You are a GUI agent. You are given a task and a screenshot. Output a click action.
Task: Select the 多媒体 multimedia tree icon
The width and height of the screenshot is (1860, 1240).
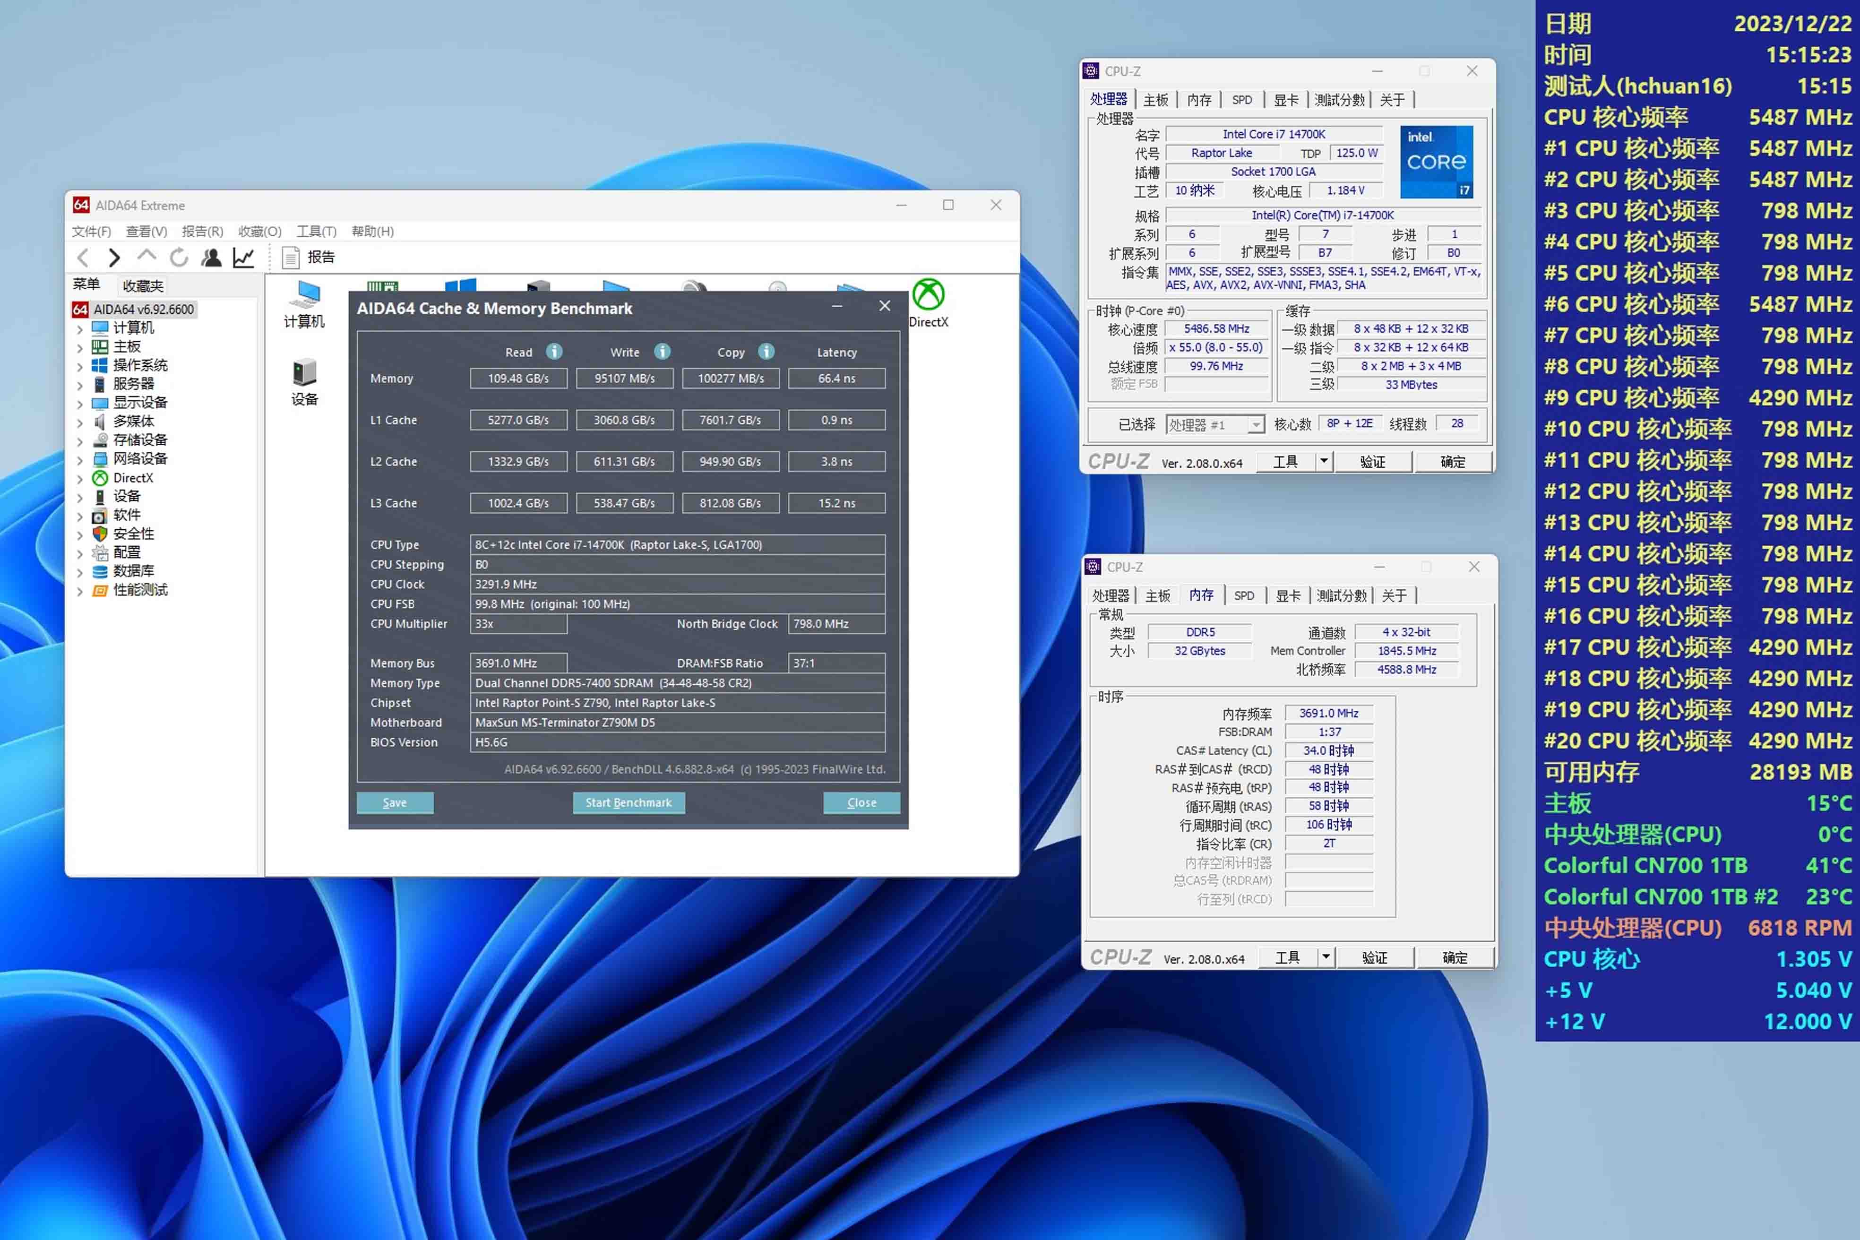click(x=101, y=422)
